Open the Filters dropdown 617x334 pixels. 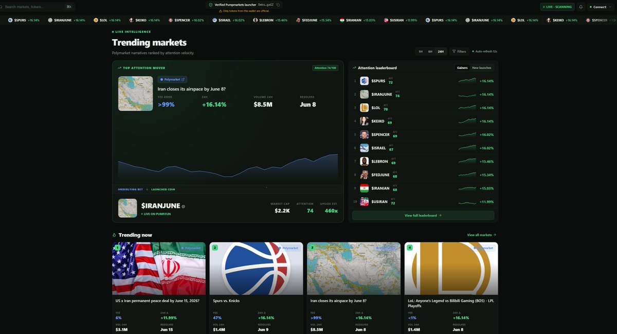click(x=459, y=51)
